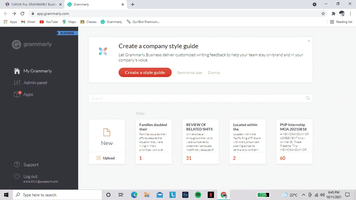356x200 pixels.
Task: Select the Grammarly browser tab
Action: [95, 4]
